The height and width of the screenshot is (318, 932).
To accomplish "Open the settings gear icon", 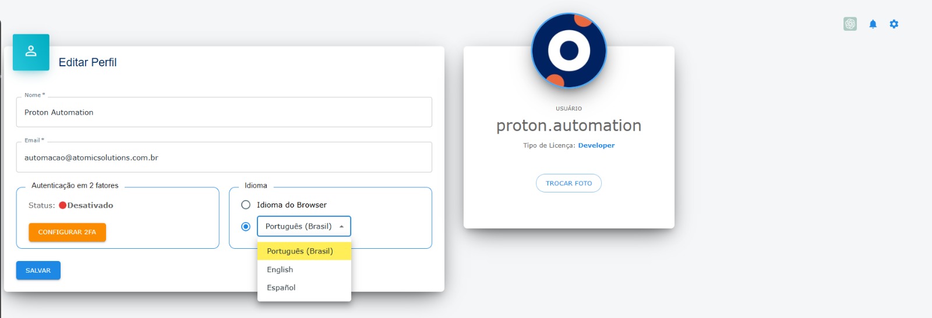I will coord(894,24).
